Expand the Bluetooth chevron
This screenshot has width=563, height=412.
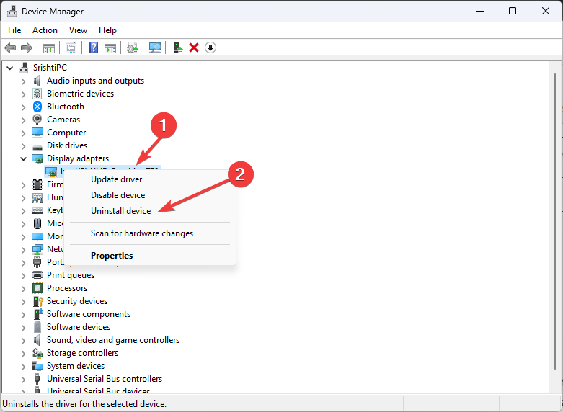[x=23, y=107]
